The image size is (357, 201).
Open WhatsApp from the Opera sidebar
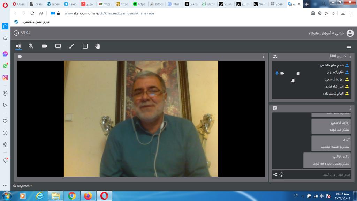pos(5,66)
